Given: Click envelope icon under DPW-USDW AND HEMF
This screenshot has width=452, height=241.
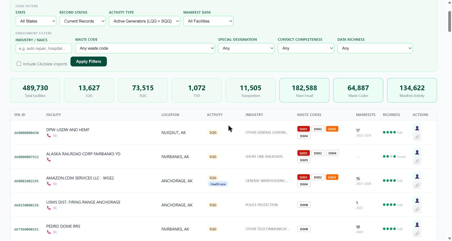Looking at the screenshot, I should [55, 135].
